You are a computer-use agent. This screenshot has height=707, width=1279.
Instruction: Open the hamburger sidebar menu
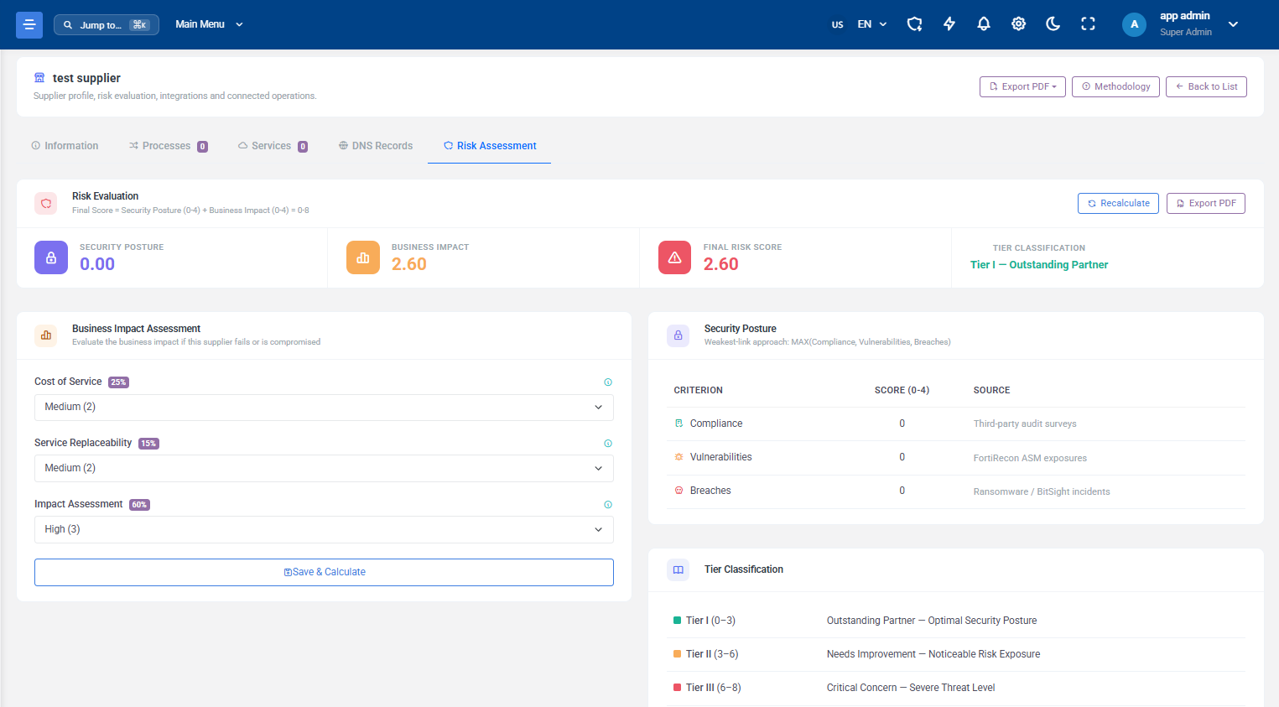pos(29,24)
